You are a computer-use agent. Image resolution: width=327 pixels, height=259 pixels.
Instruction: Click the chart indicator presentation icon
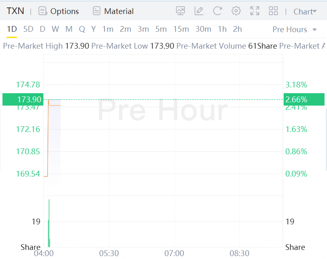click(x=180, y=11)
